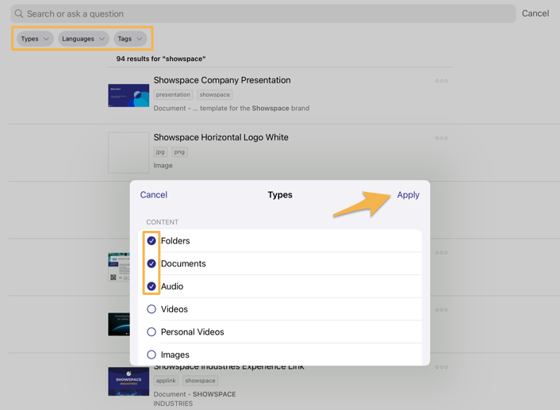The width and height of the screenshot is (560, 410).
Task: Open the Languages filter dropdown
Action: tap(83, 39)
